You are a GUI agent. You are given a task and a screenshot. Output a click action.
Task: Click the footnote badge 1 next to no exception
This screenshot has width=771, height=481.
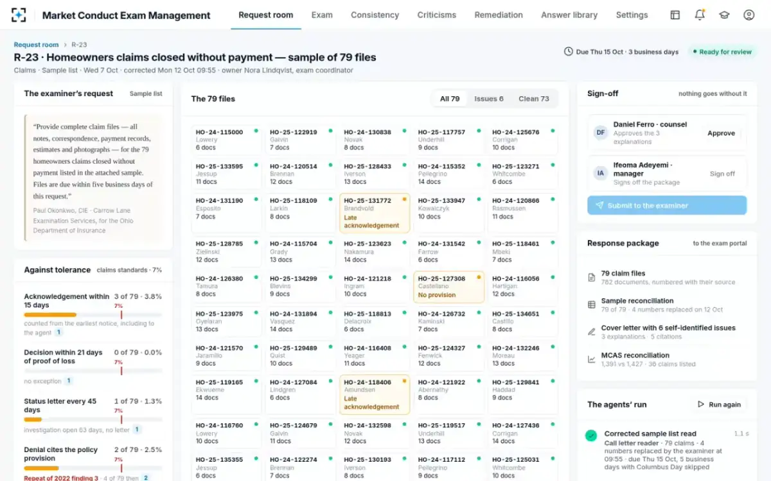69,381
